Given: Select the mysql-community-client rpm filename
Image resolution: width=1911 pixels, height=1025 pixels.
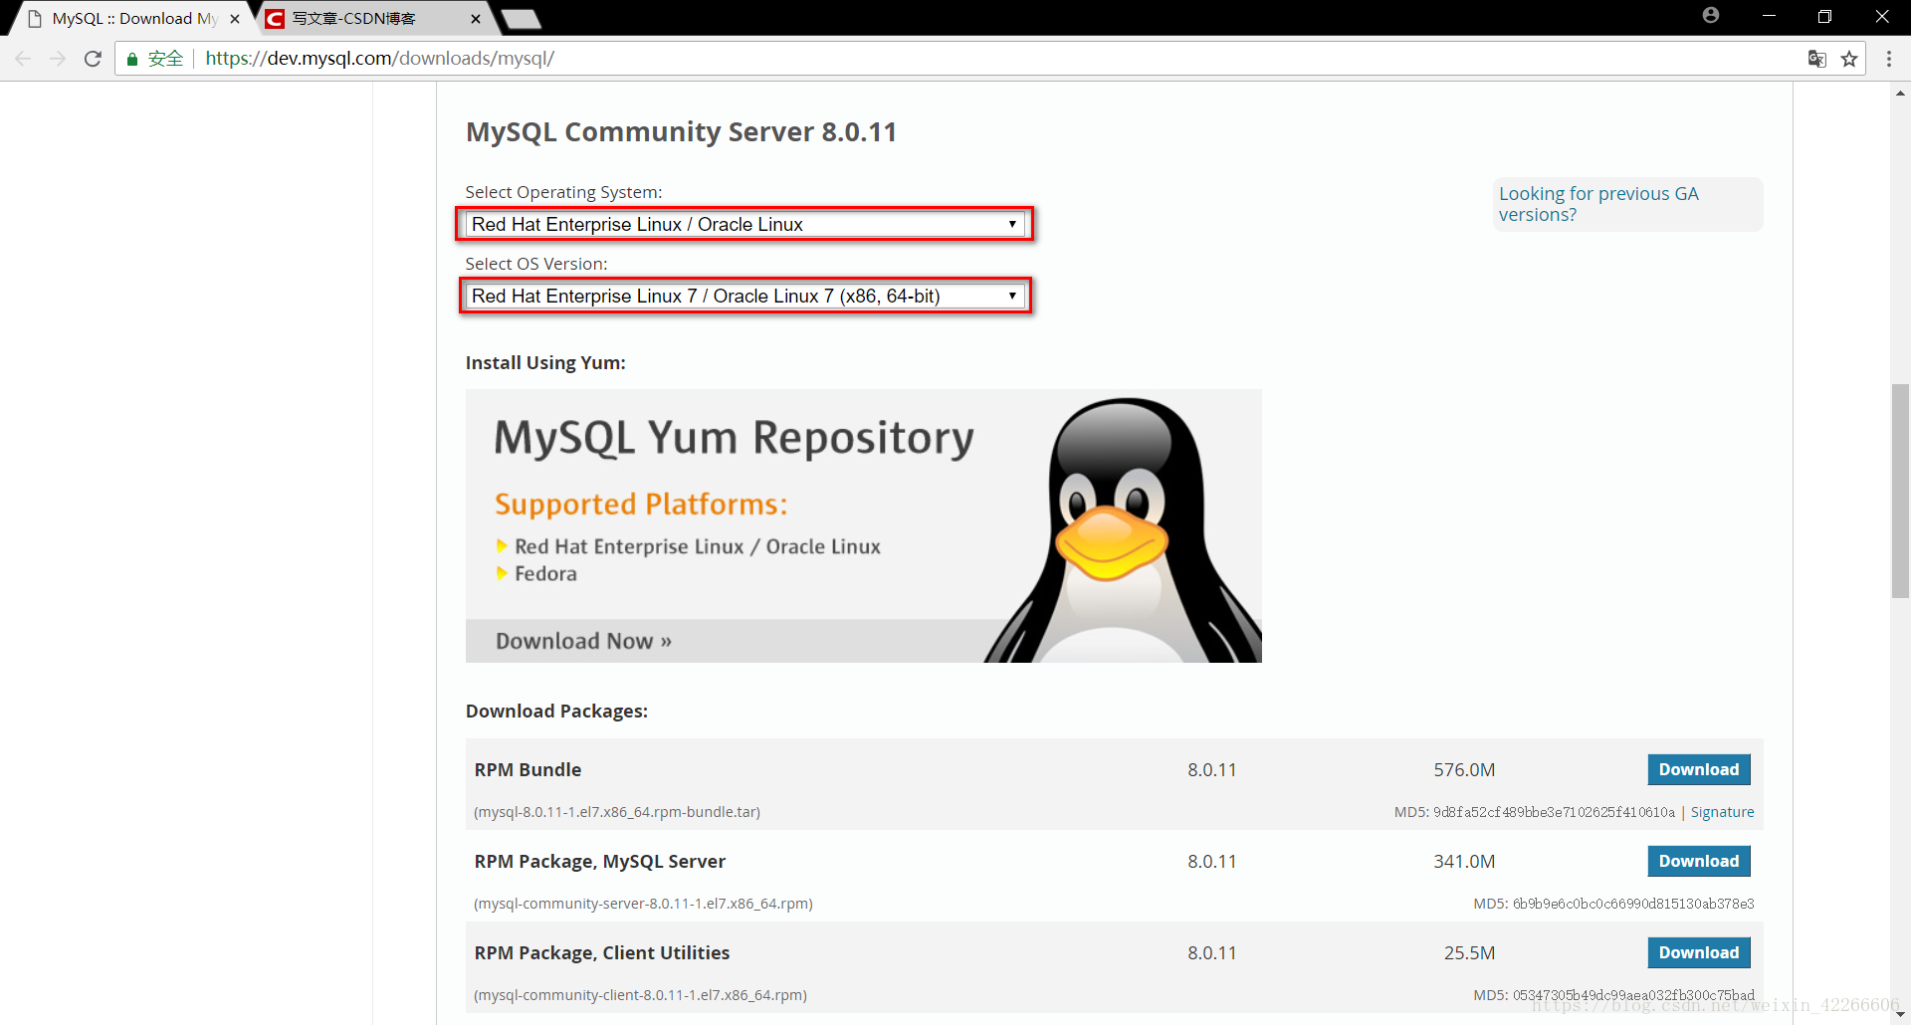Looking at the screenshot, I should click(x=640, y=995).
